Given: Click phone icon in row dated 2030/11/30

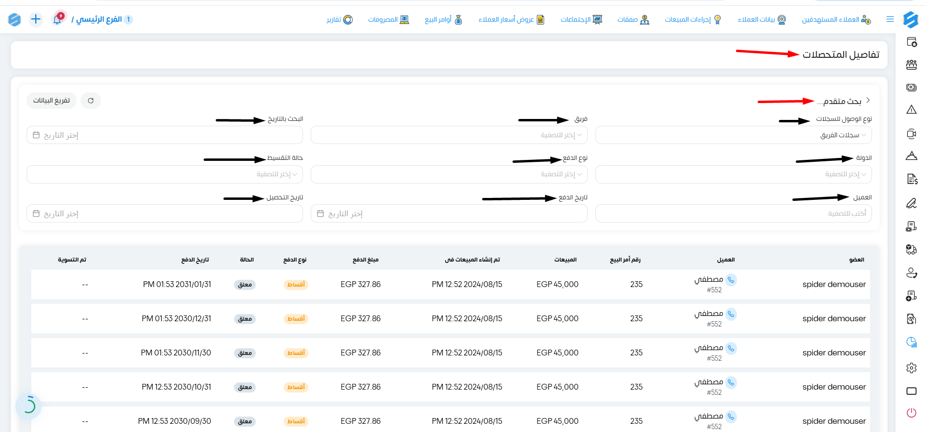Looking at the screenshot, I should (731, 348).
